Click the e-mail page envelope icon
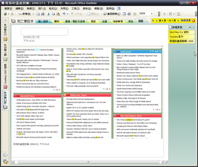 38,14
